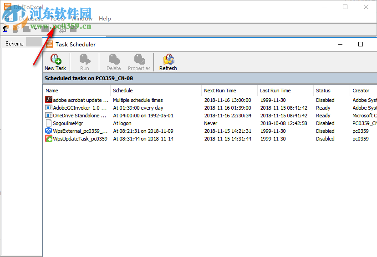
Task: Click the Adobe Acrobat update task icon
Action: (49, 100)
